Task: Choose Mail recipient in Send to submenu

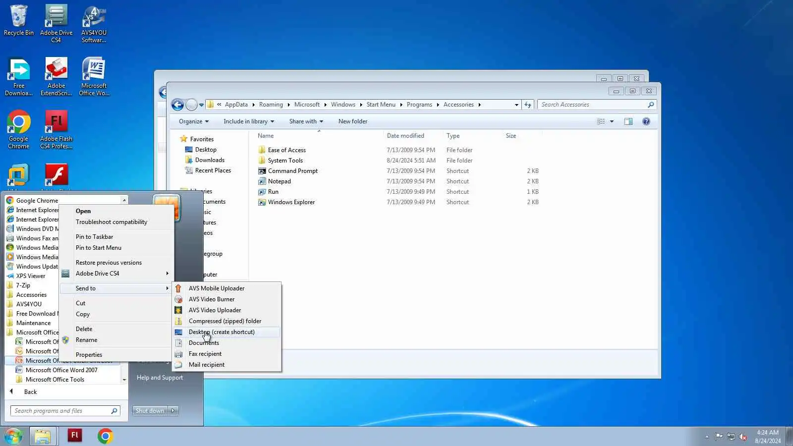Action: click(x=227, y=365)
